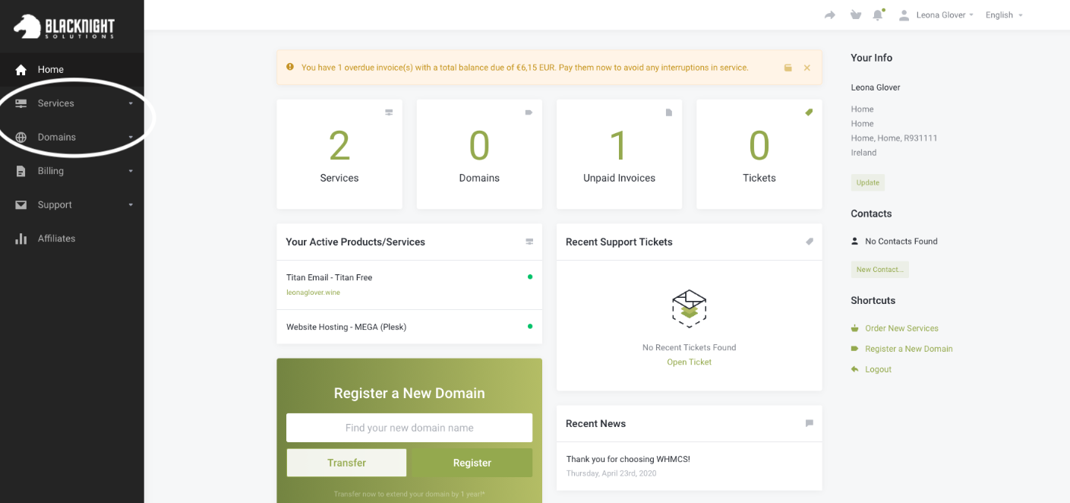Click the forward arrow icon in header
This screenshot has width=1070, height=503.
(x=830, y=15)
